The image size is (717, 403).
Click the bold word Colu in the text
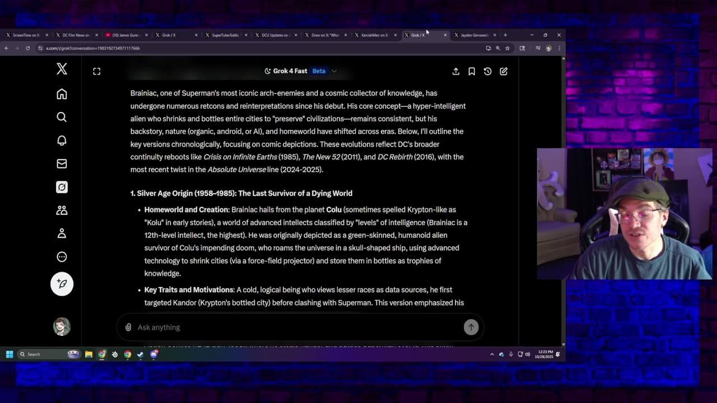tap(334, 209)
